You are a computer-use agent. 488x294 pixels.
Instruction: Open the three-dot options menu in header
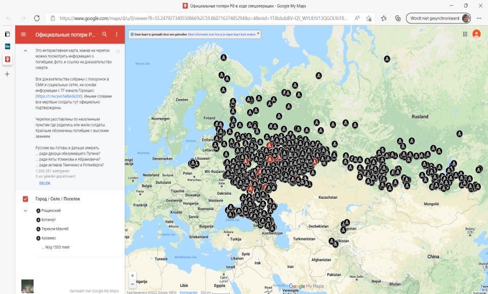click(117, 34)
